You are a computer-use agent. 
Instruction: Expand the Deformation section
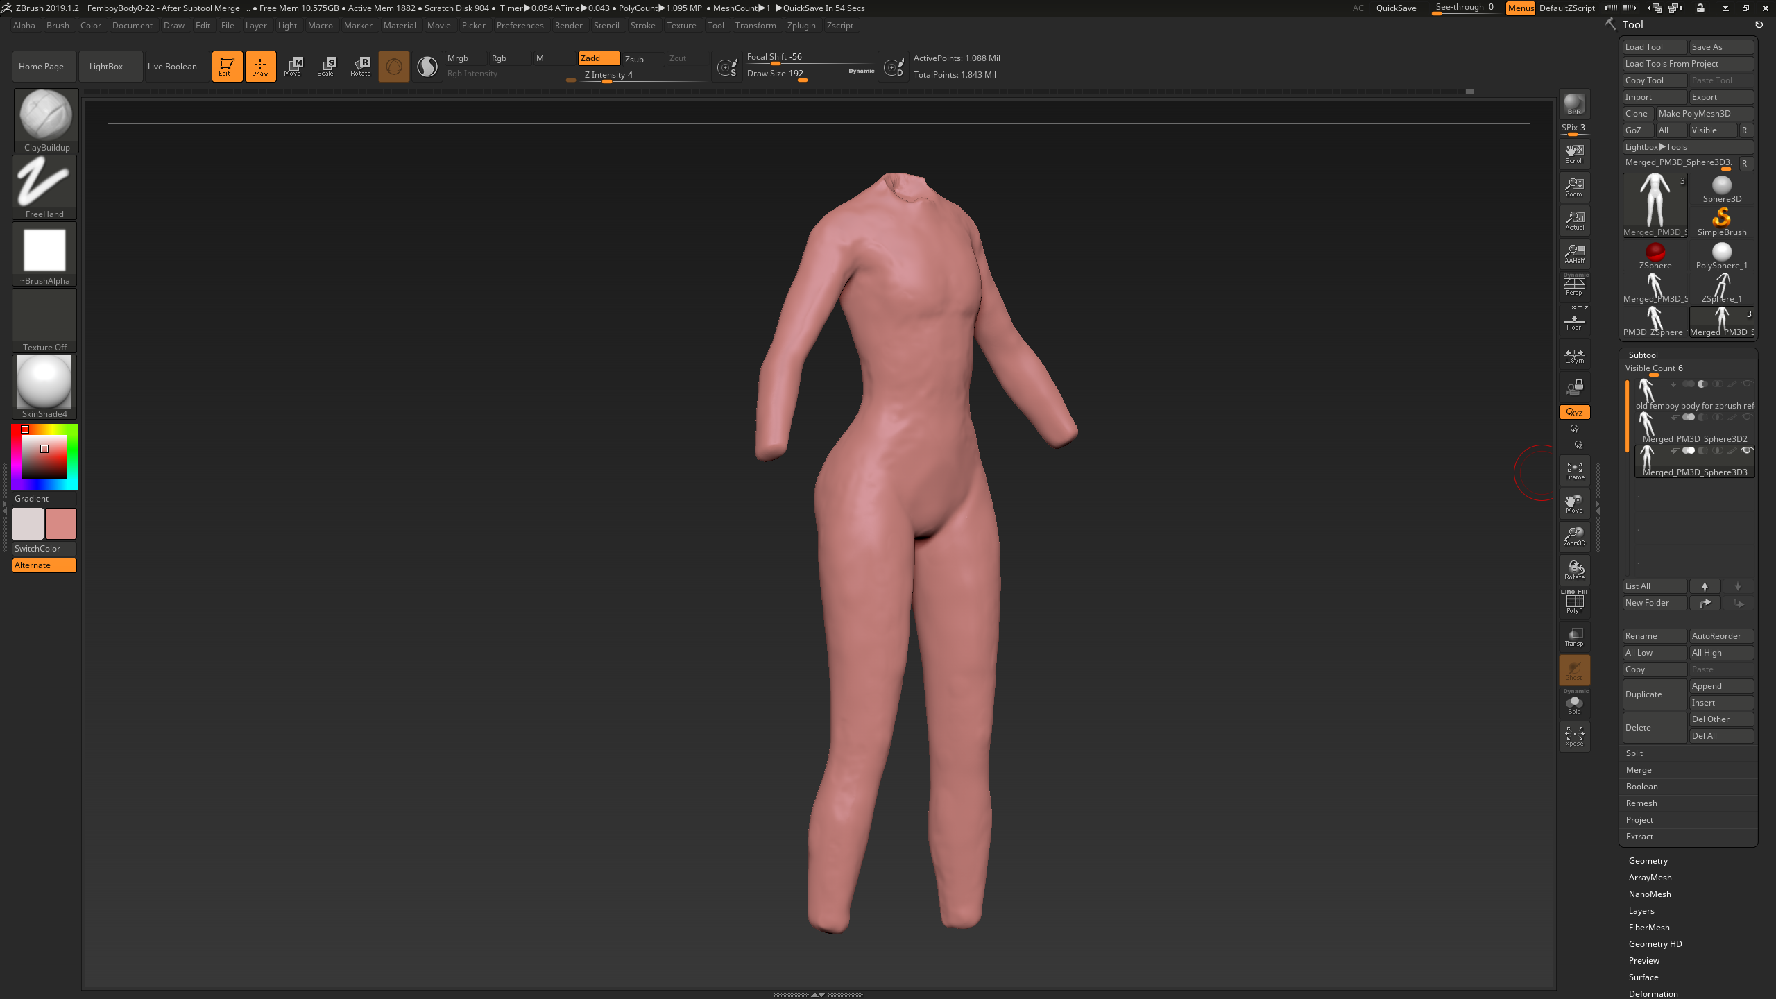click(x=1653, y=993)
